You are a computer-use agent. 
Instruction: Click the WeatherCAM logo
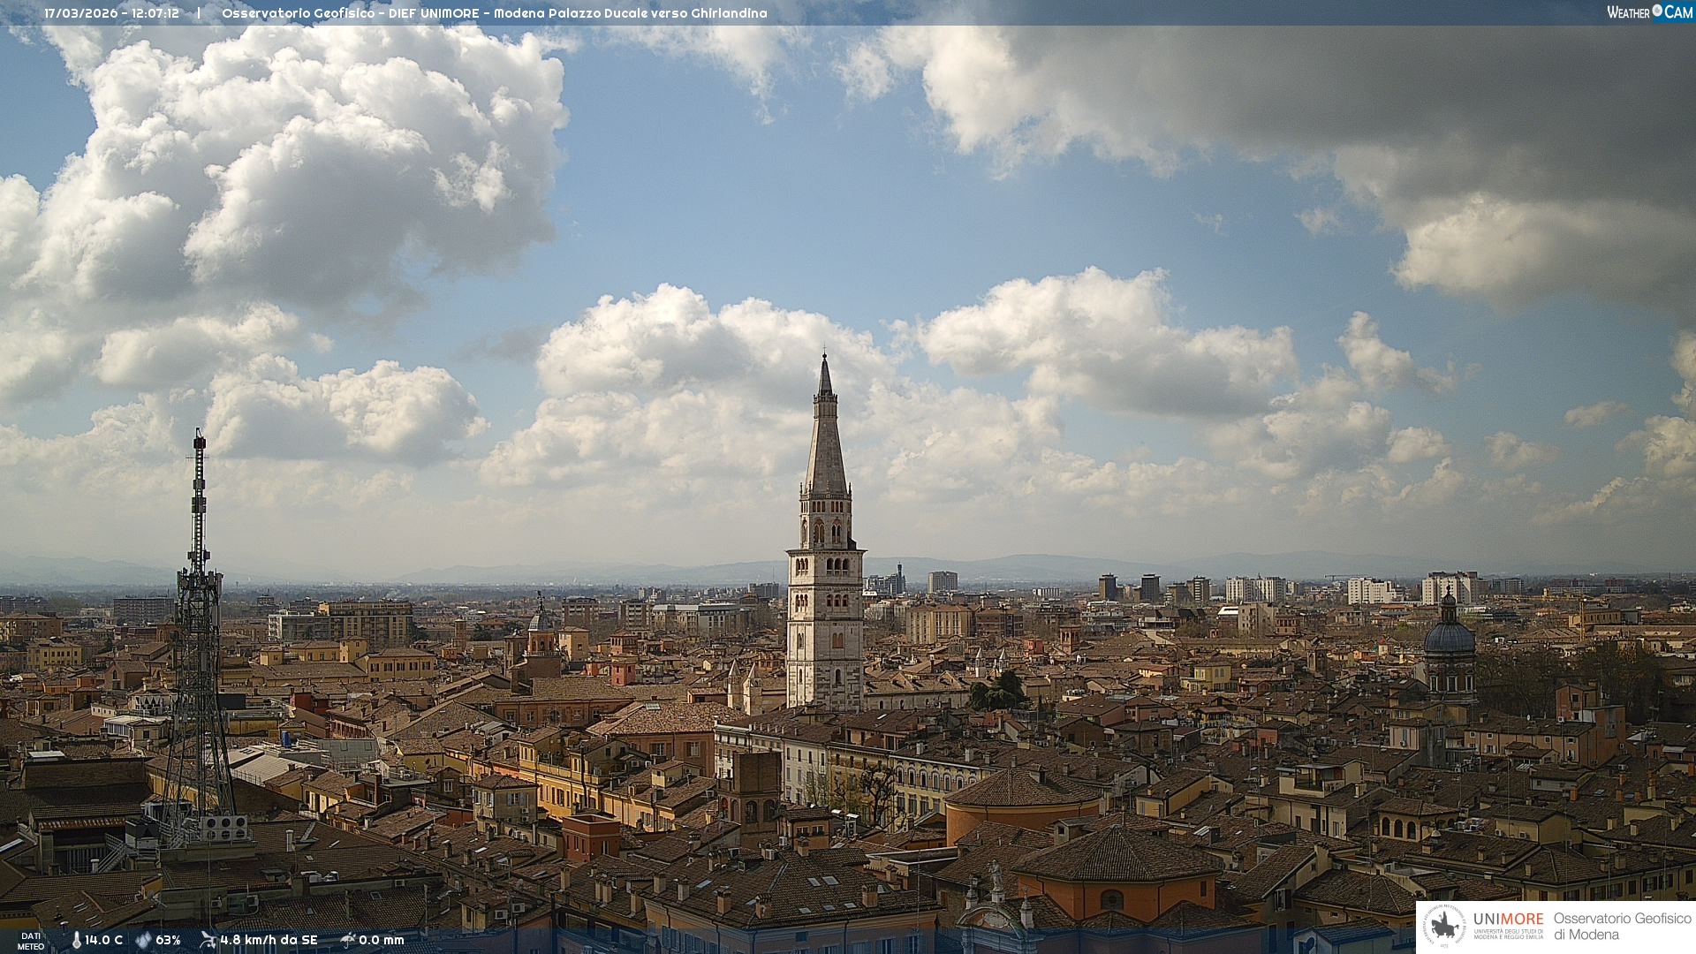(x=1649, y=12)
